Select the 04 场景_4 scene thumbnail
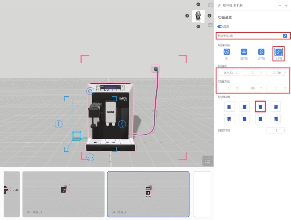Screen dimensions: 291x220 pos(148,194)
